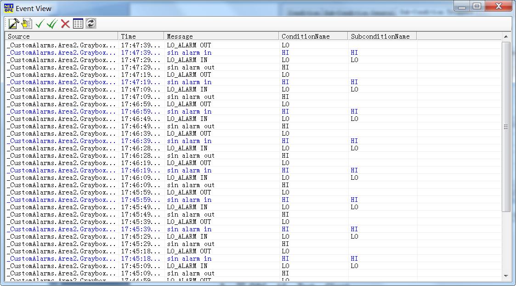Select 'sin alarm out' message at 17:46:09
The width and height of the screenshot is (516, 286).
(191, 185)
